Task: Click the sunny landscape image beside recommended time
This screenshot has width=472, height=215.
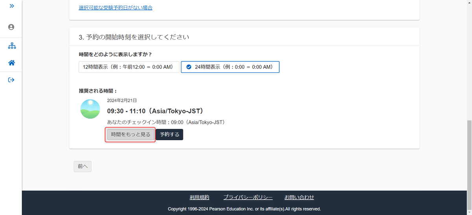Action: pos(90,109)
